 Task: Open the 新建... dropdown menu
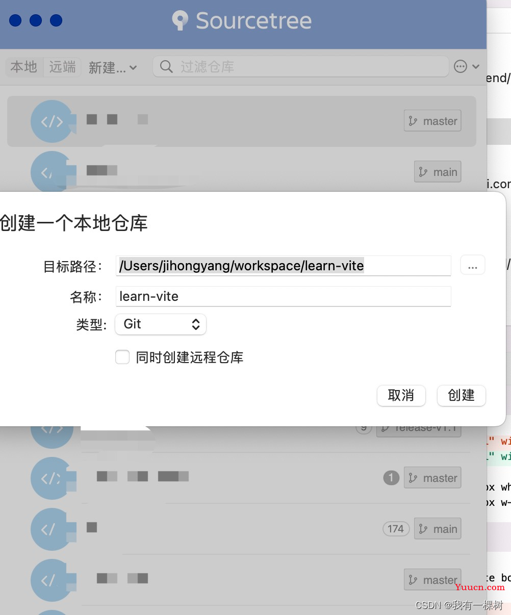112,67
